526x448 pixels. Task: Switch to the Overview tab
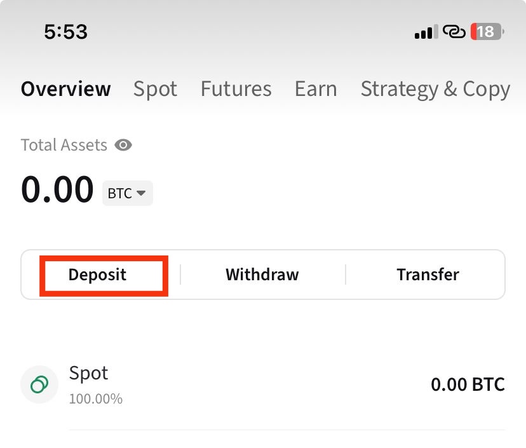65,89
